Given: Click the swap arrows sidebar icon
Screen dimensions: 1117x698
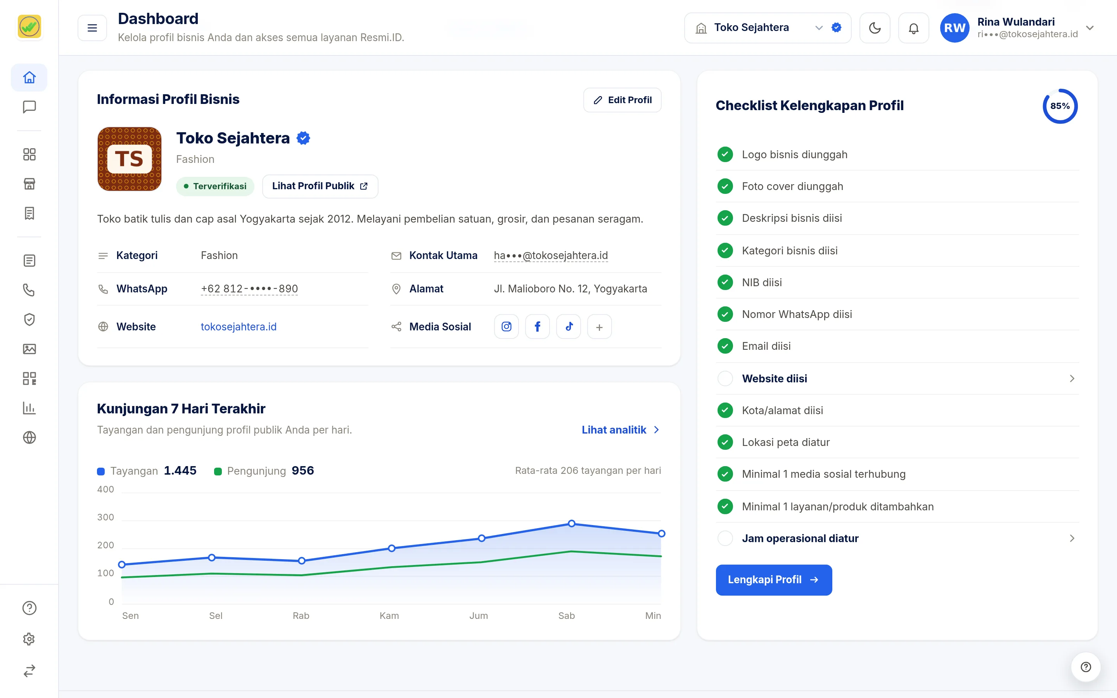Looking at the screenshot, I should point(29,671).
